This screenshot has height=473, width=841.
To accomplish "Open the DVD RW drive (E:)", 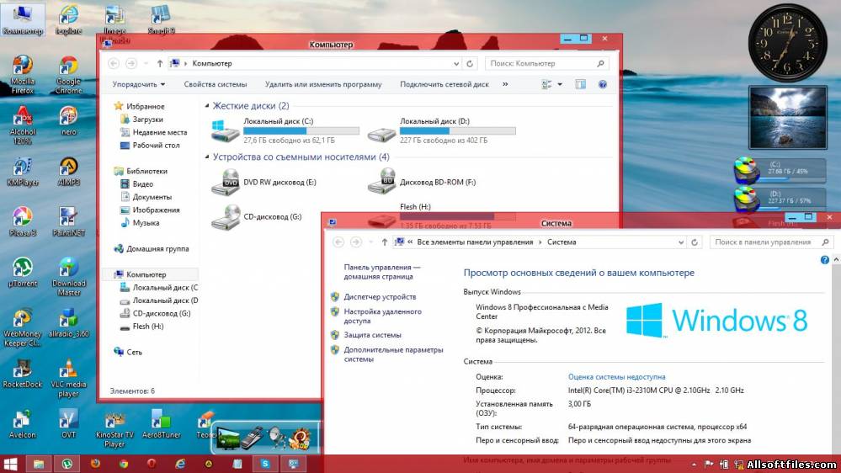I will click(x=226, y=180).
